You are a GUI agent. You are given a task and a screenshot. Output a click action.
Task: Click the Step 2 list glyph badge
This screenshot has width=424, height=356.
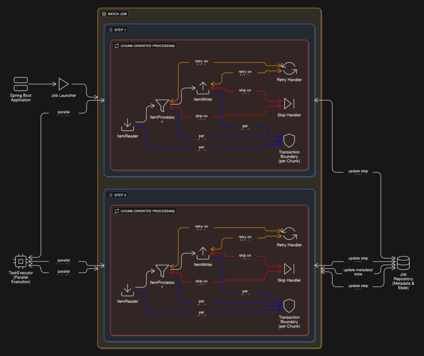[x=110, y=195]
